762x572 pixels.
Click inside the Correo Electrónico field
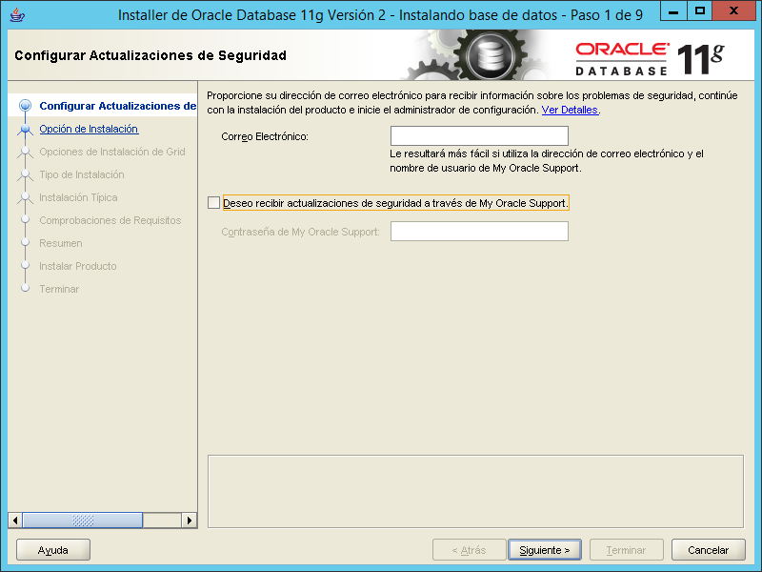[x=478, y=135]
